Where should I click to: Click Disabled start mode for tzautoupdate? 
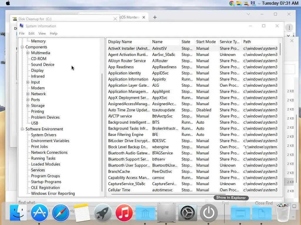pos(204,110)
